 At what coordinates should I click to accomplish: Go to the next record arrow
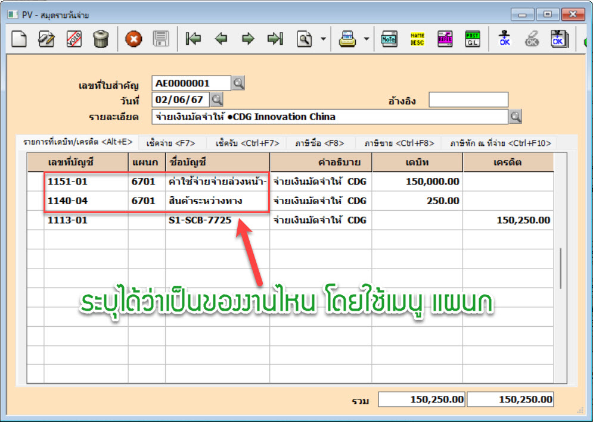pyautogui.click(x=248, y=39)
